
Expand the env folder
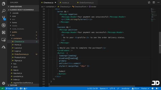pos(14,19)
